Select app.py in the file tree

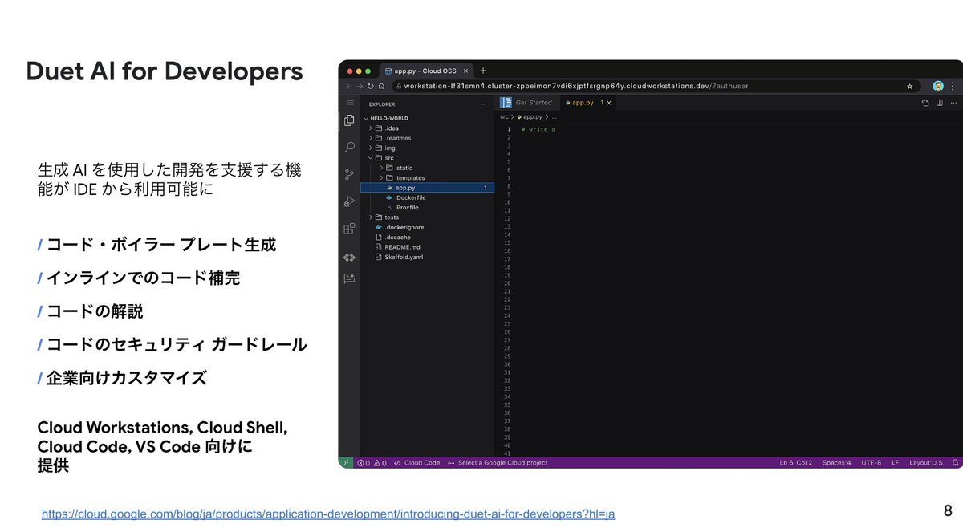pos(427,188)
